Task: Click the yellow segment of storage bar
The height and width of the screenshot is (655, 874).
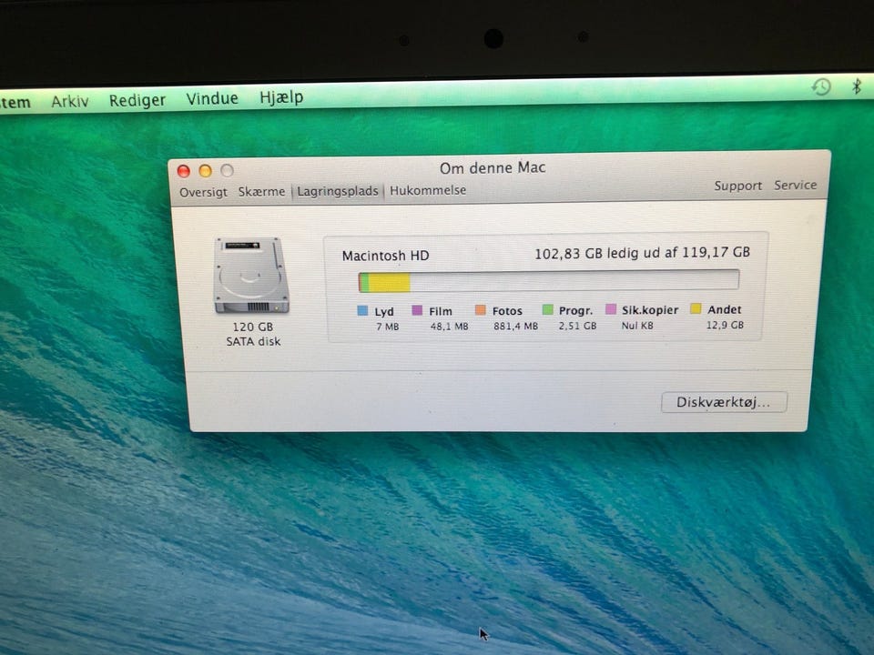Action: pos(390,282)
